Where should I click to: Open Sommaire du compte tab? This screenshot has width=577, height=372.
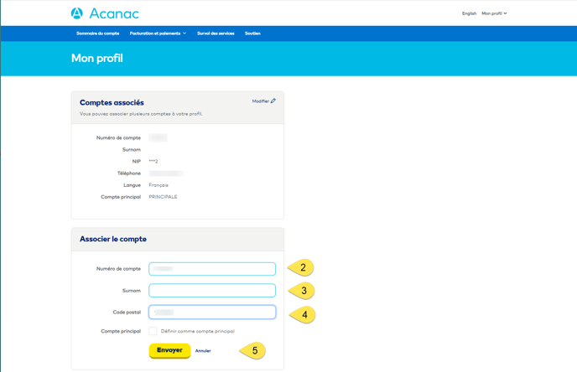pos(98,34)
